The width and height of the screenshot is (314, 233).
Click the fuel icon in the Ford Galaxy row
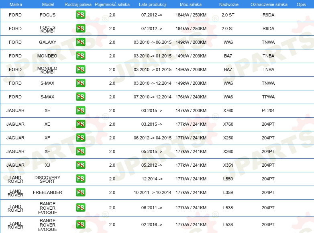point(80,42)
